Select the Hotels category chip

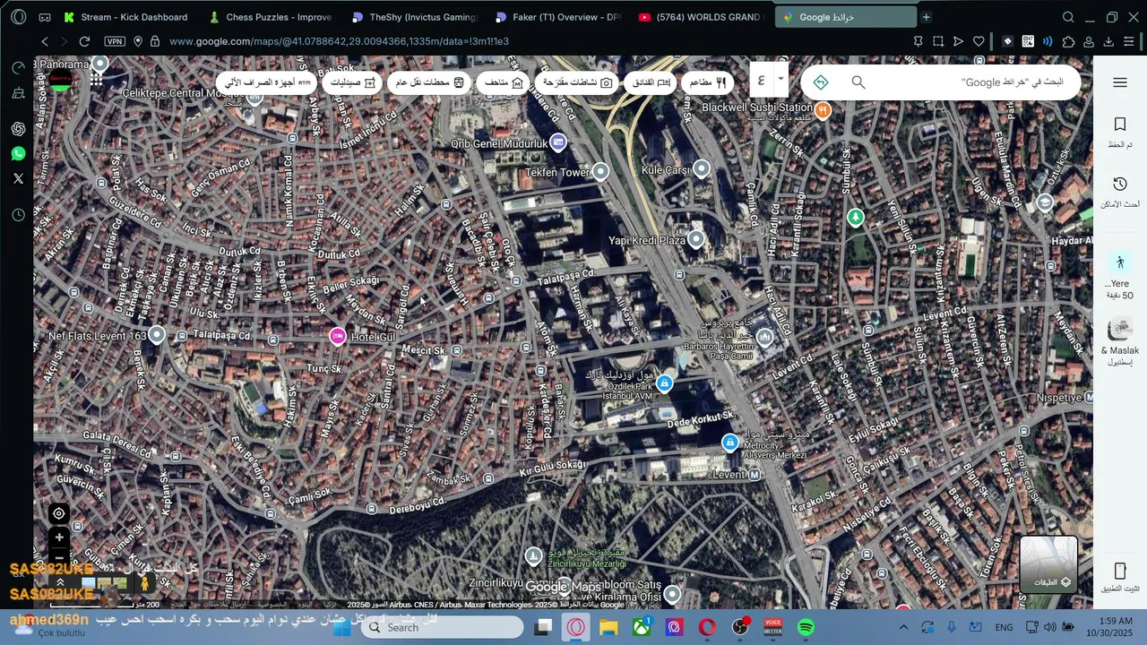pyautogui.click(x=650, y=82)
